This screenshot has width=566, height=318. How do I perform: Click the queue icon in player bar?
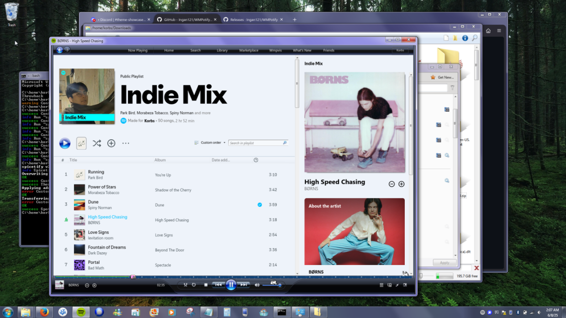pyautogui.click(x=381, y=285)
